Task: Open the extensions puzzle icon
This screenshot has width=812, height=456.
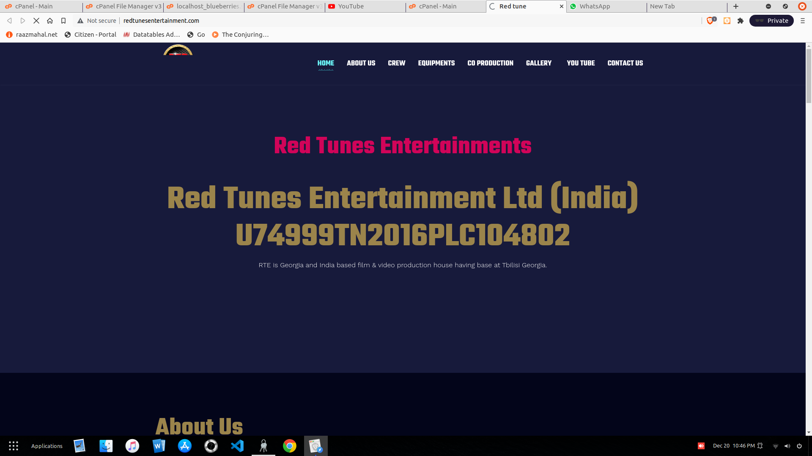Action: [741, 21]
